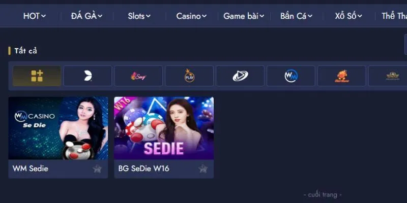Open the BG SeDie W16 game image
The width and height of the screenshot is (407, 203).
[164, 128]
